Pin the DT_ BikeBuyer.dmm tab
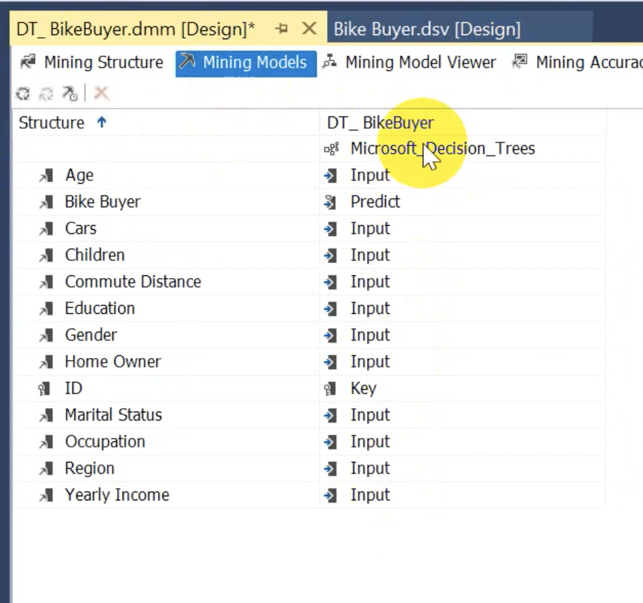643x603 pixels. point(282,29)
